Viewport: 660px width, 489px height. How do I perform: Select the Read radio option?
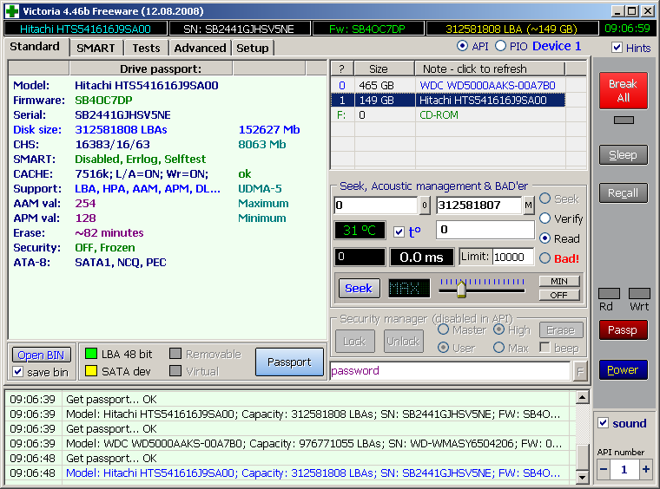tap(545, 238)
